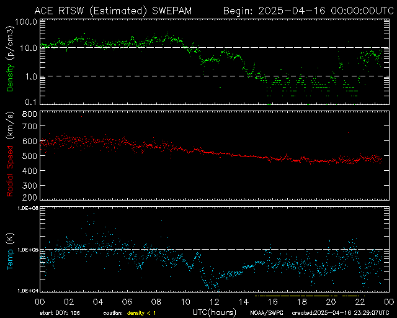Image resolution: width=397 pixels, height=318 pixels.
Task: Click the yellow 'density < 1' caution text
Action: (141, 313)
